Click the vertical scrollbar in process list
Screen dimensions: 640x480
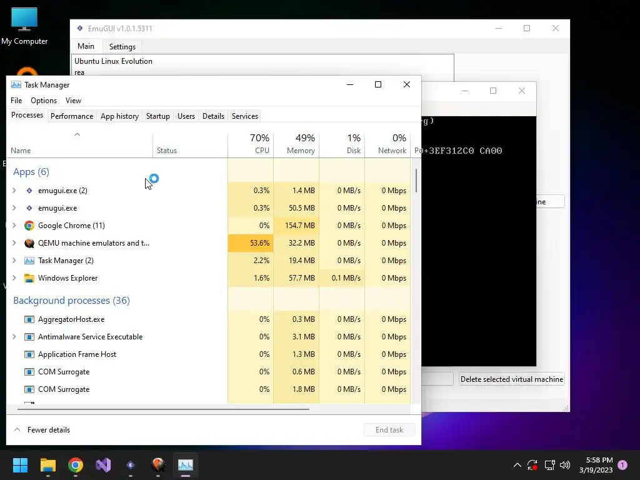416,181
